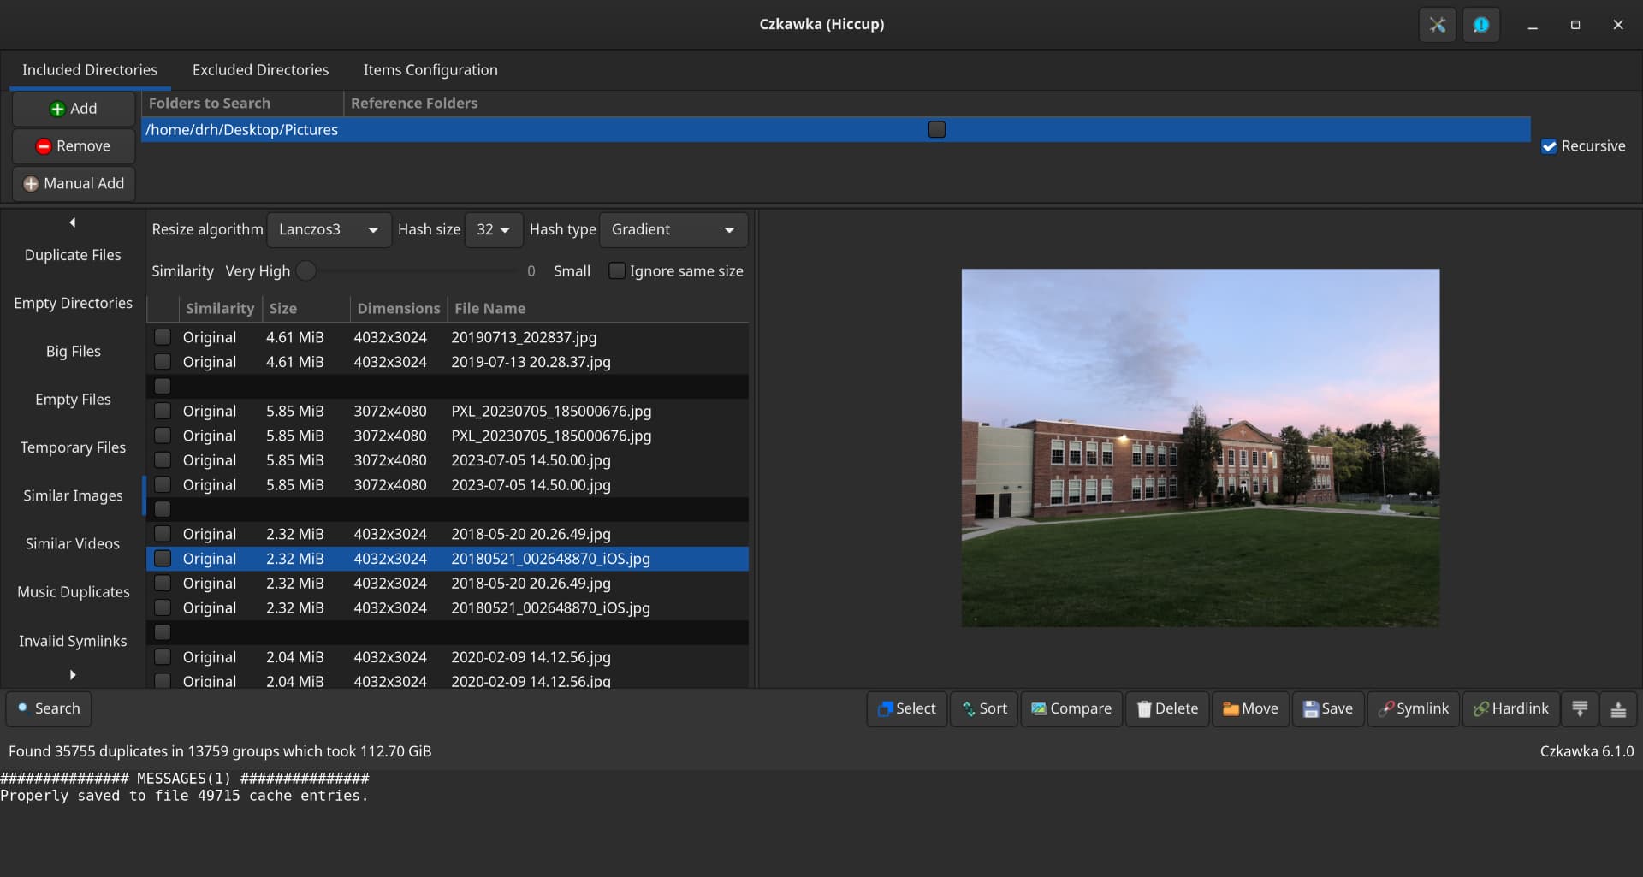Image resolution: width=1643 pixels, height=877 pixels.
Task: Enable Ignore same size checkbox
Action: coord(616,270)
